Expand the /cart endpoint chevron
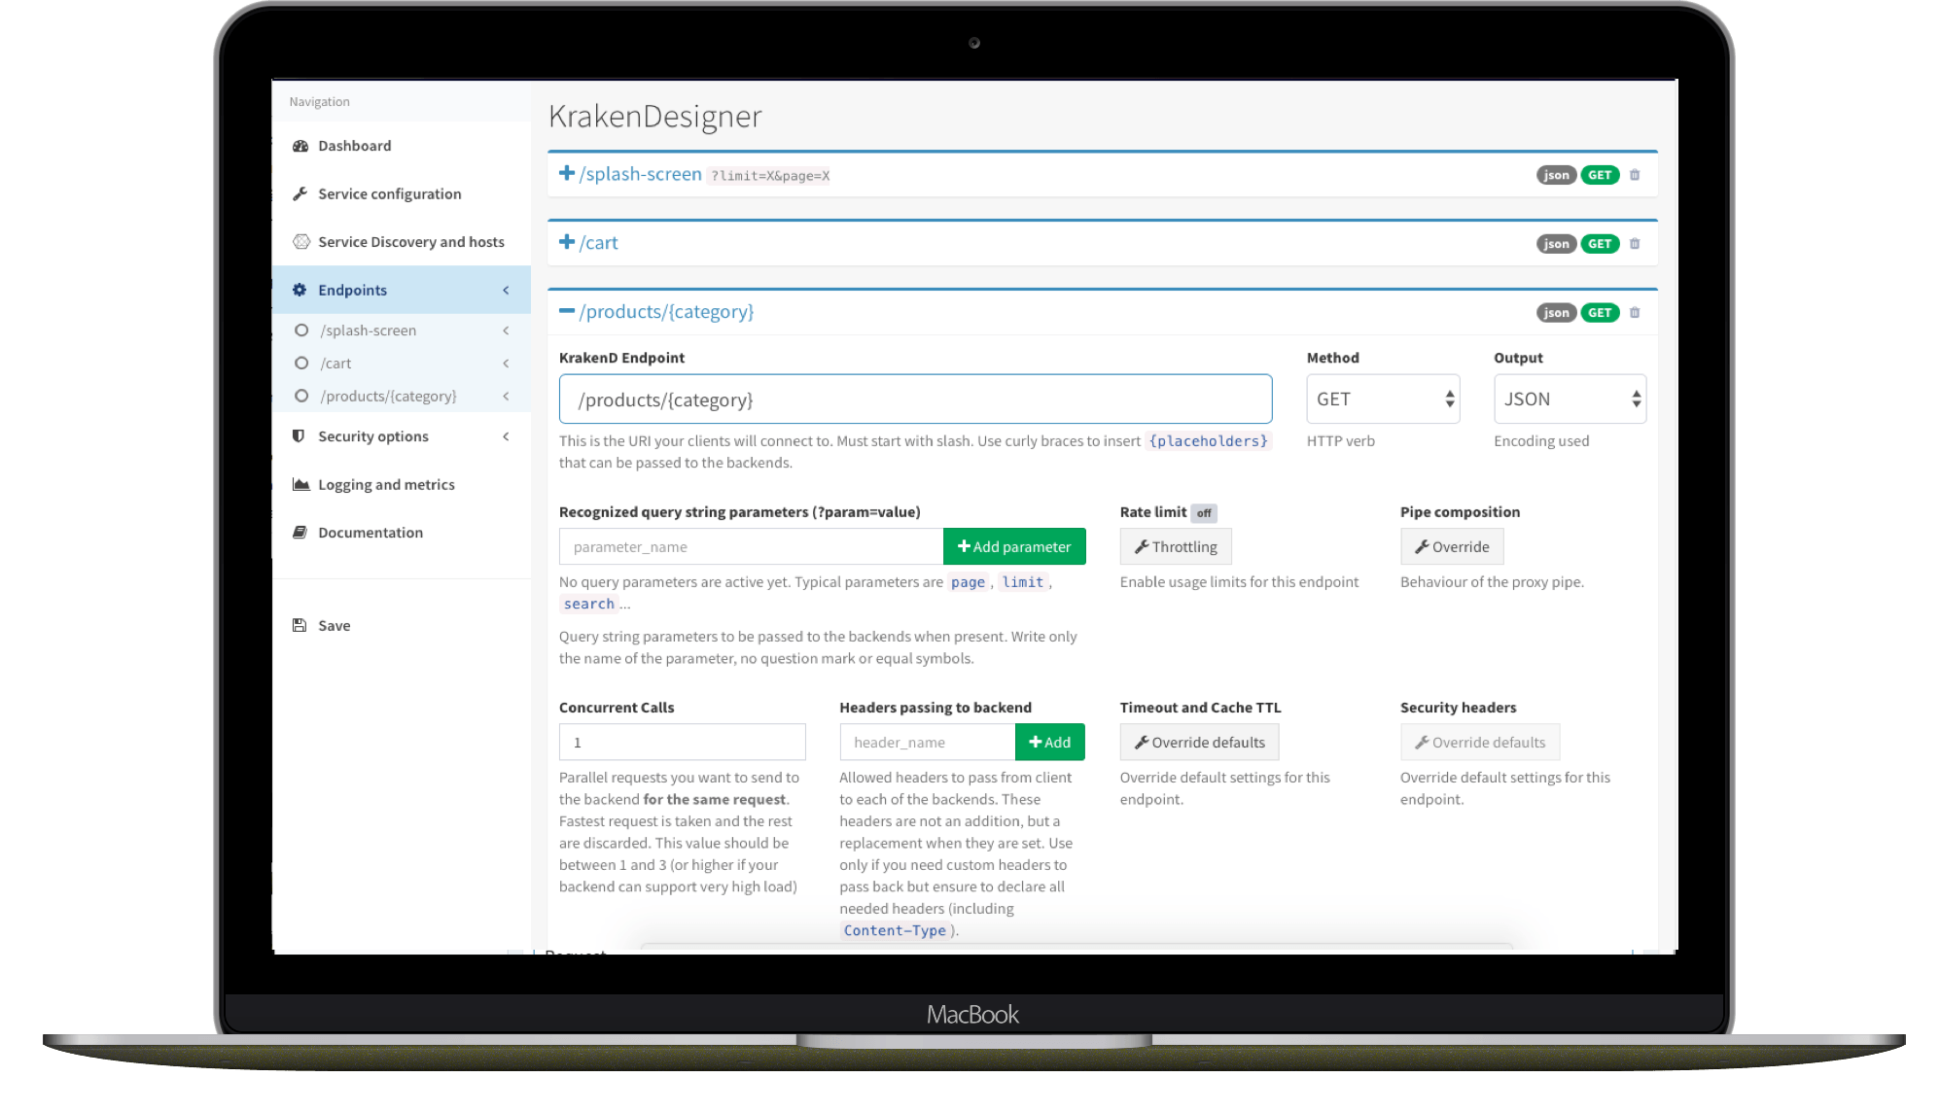The image size is (1941, 1112). pos(569,242)
